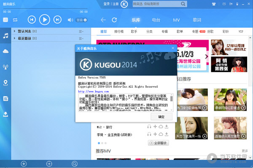Search the playlist bottom icon
The height and width of the screenshot is (168, 253).
coord(75,164)
